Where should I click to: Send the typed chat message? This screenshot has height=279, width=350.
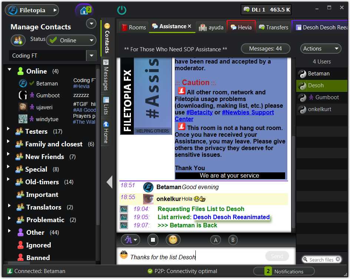coord(277,256)
